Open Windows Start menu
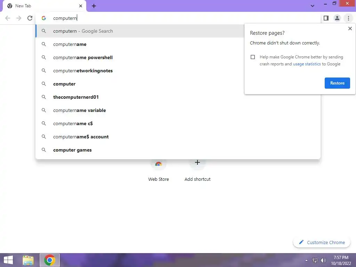 point(8,260)
